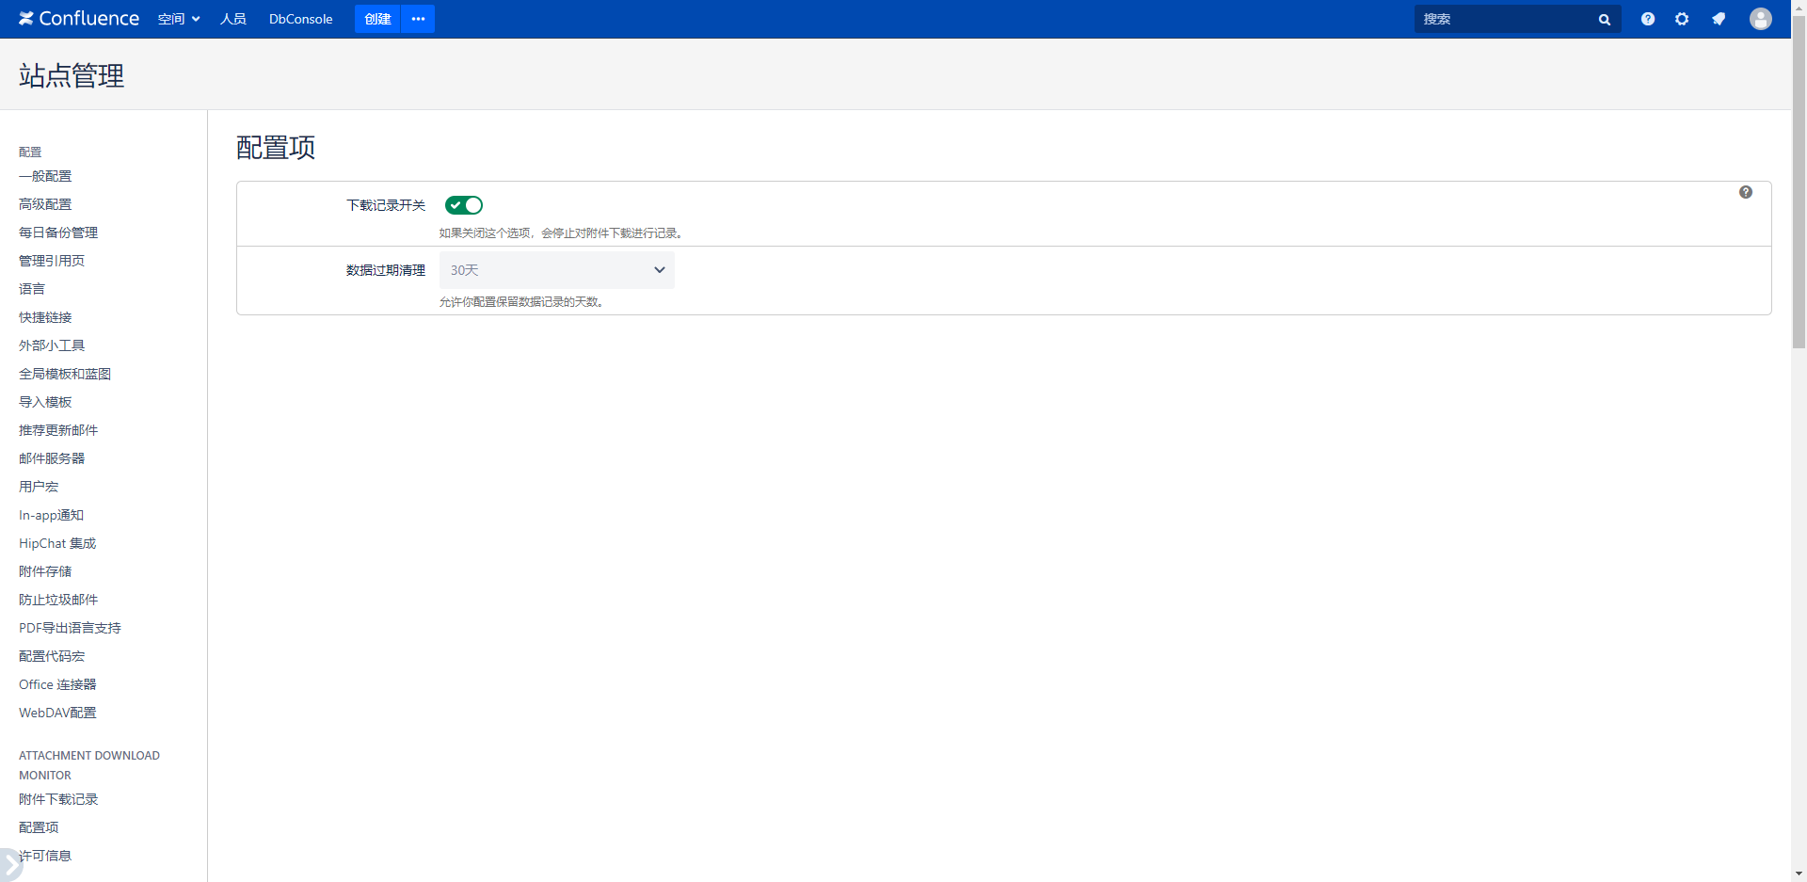Expand the 空间 menu in header
Screen dimensions: 1807x882
pyautogui.click(x=178, y=19)
